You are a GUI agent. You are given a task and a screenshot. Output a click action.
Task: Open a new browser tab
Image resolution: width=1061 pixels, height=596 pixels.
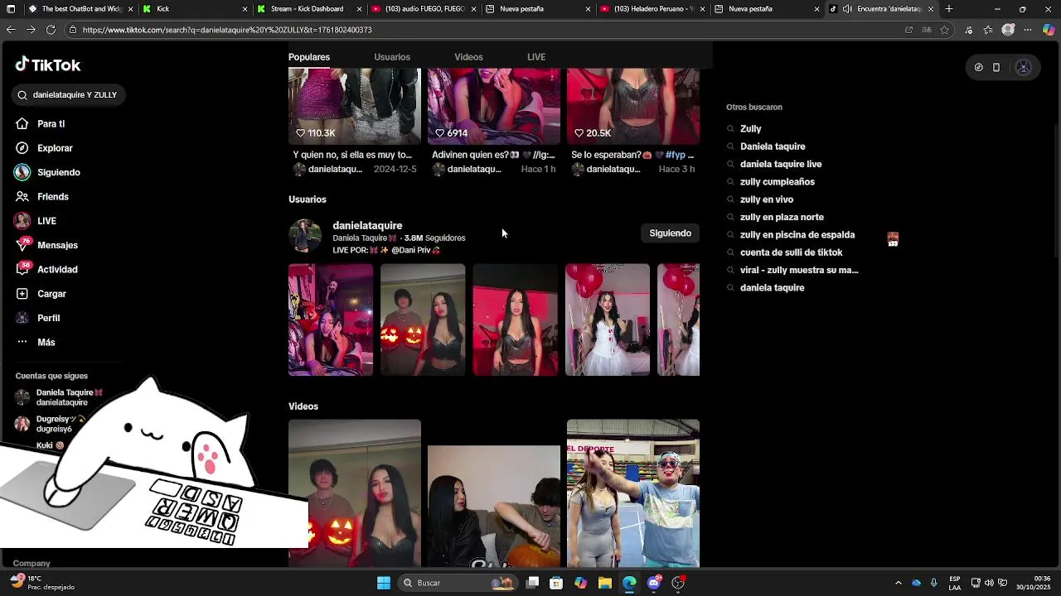[949, 9]
